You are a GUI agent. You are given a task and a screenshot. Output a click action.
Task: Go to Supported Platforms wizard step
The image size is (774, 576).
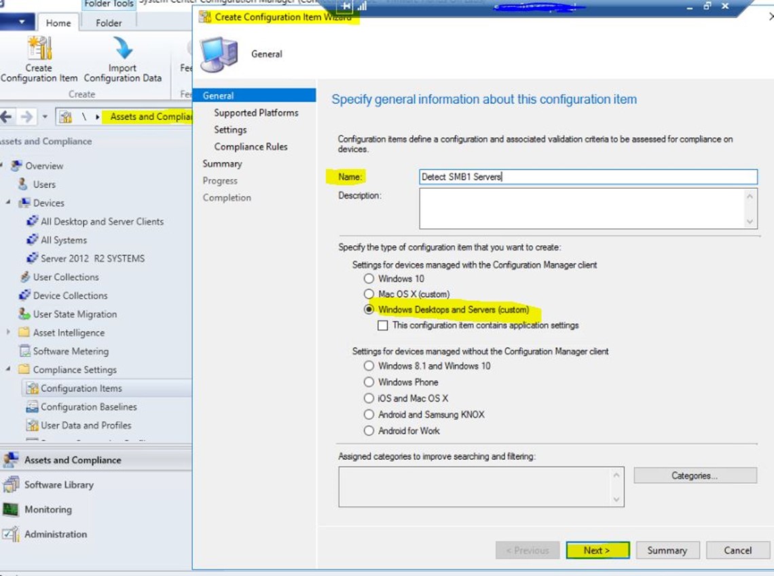point(256,113)
